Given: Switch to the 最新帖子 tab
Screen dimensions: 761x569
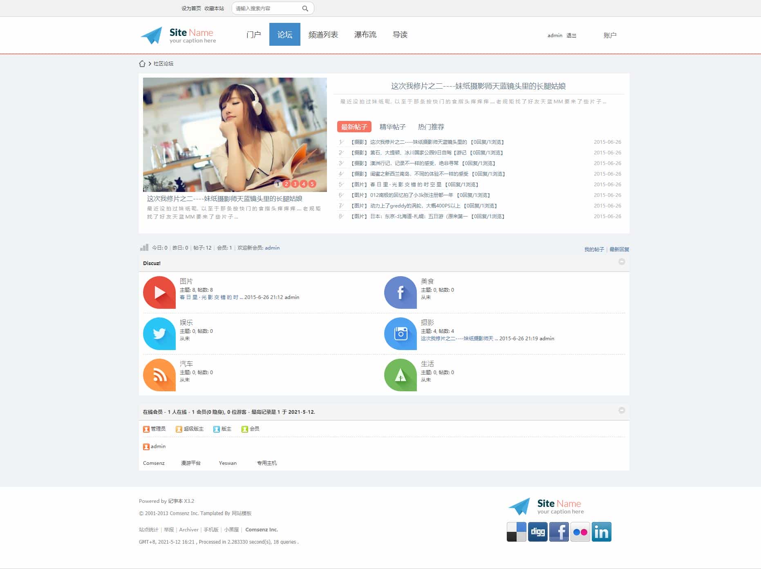Looking at the screenshot, I should (354, 127).
